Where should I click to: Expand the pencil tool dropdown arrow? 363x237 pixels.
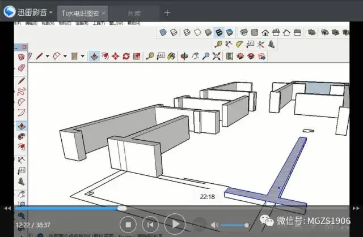click(48, 56)
